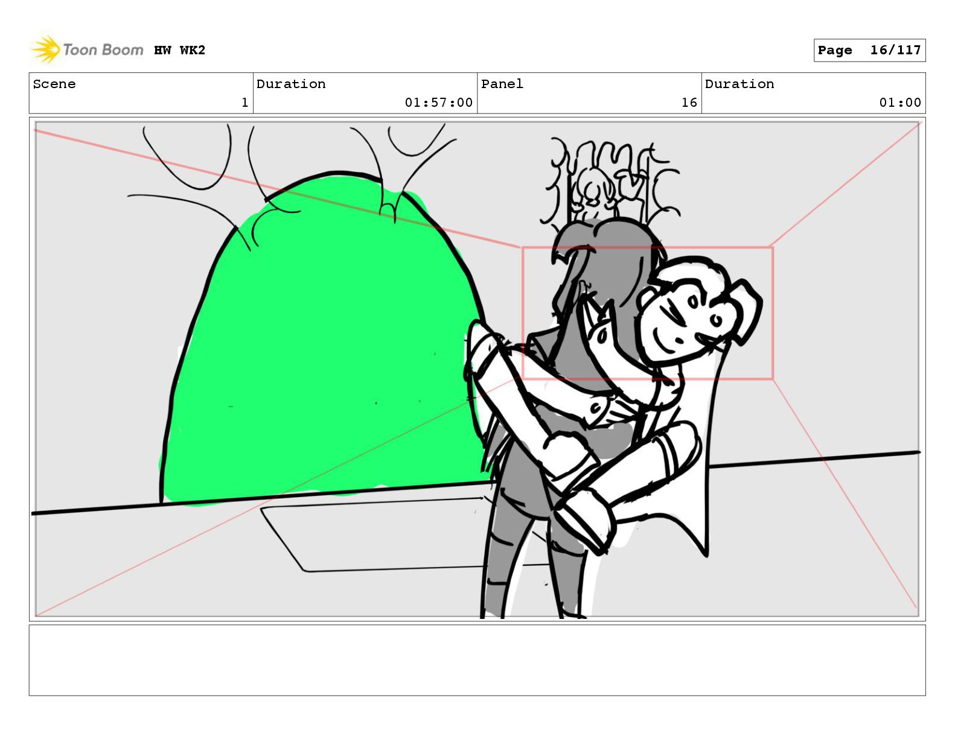This screenshot has height=739, width=955.
Task: Click the Panel label
Action: pos(502,84)
